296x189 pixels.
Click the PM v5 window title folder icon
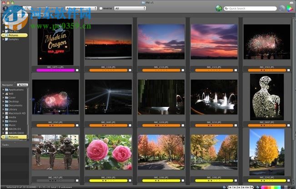click(x=143, y=2)
